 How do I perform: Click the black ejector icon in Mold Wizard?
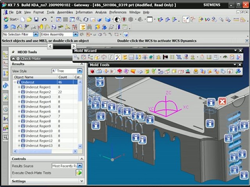click(165, 57)
